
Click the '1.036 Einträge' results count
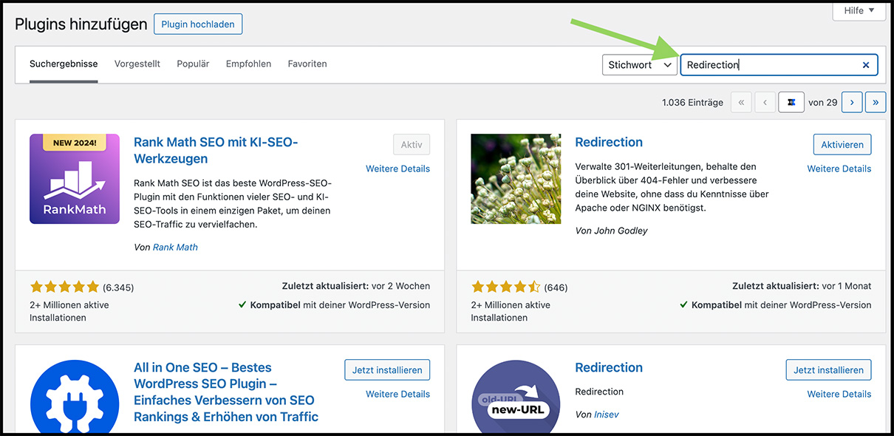[692, 103]
